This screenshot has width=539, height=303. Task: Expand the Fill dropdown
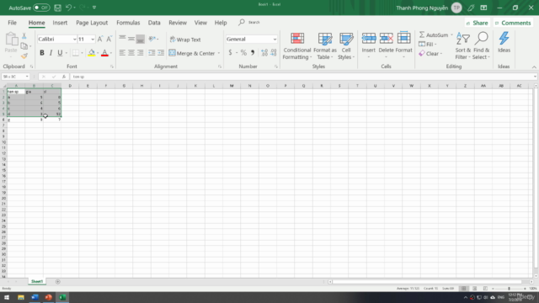[x=435, y=45]
